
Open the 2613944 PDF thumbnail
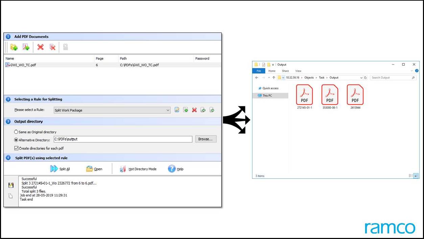coord(355,95)
